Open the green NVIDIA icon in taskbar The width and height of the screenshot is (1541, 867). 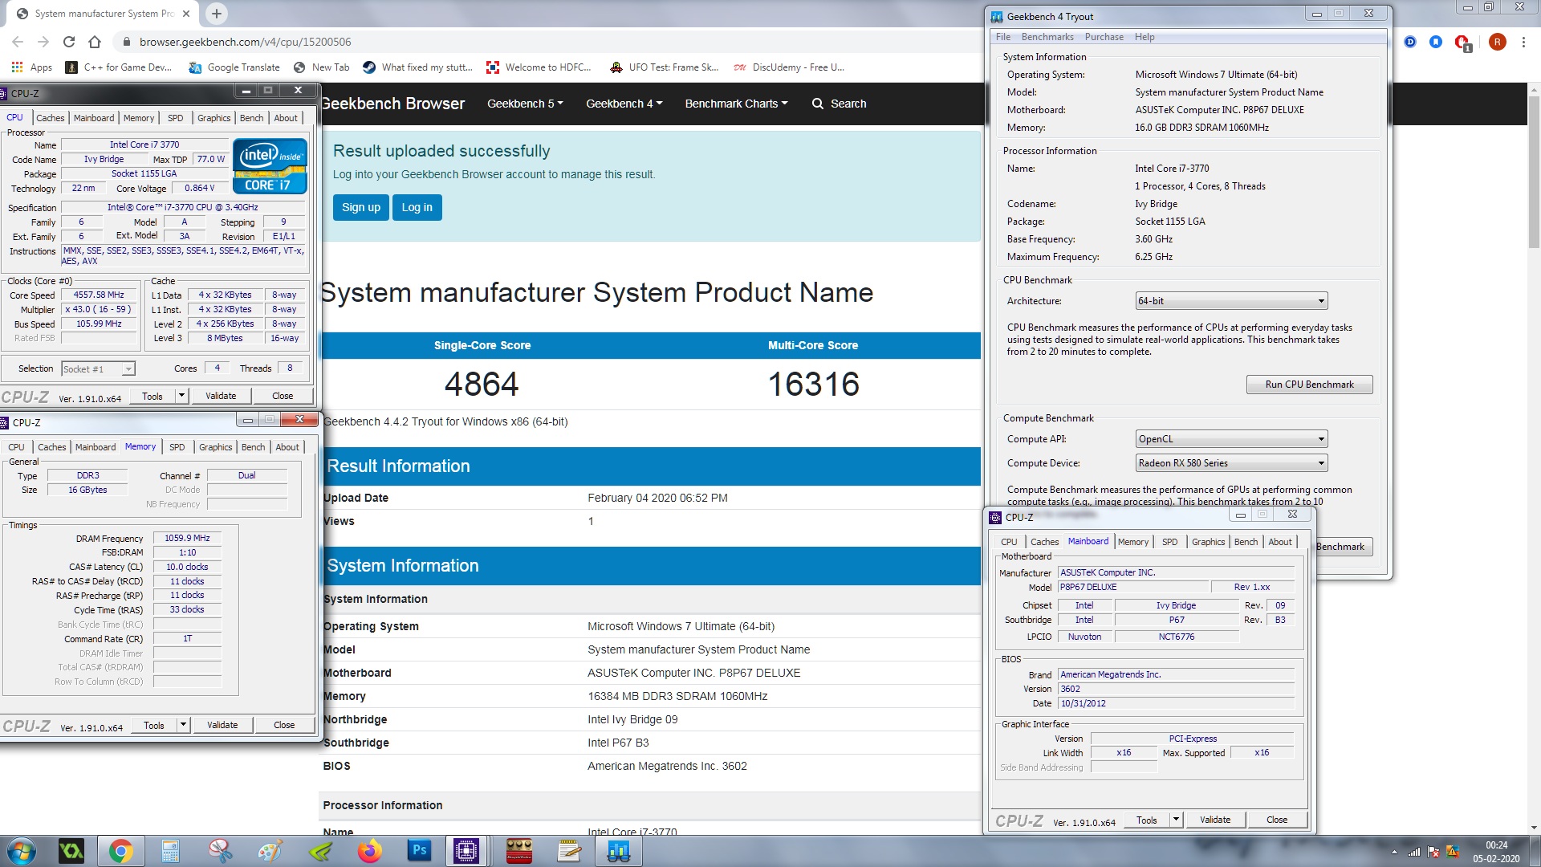coord(319,851)
